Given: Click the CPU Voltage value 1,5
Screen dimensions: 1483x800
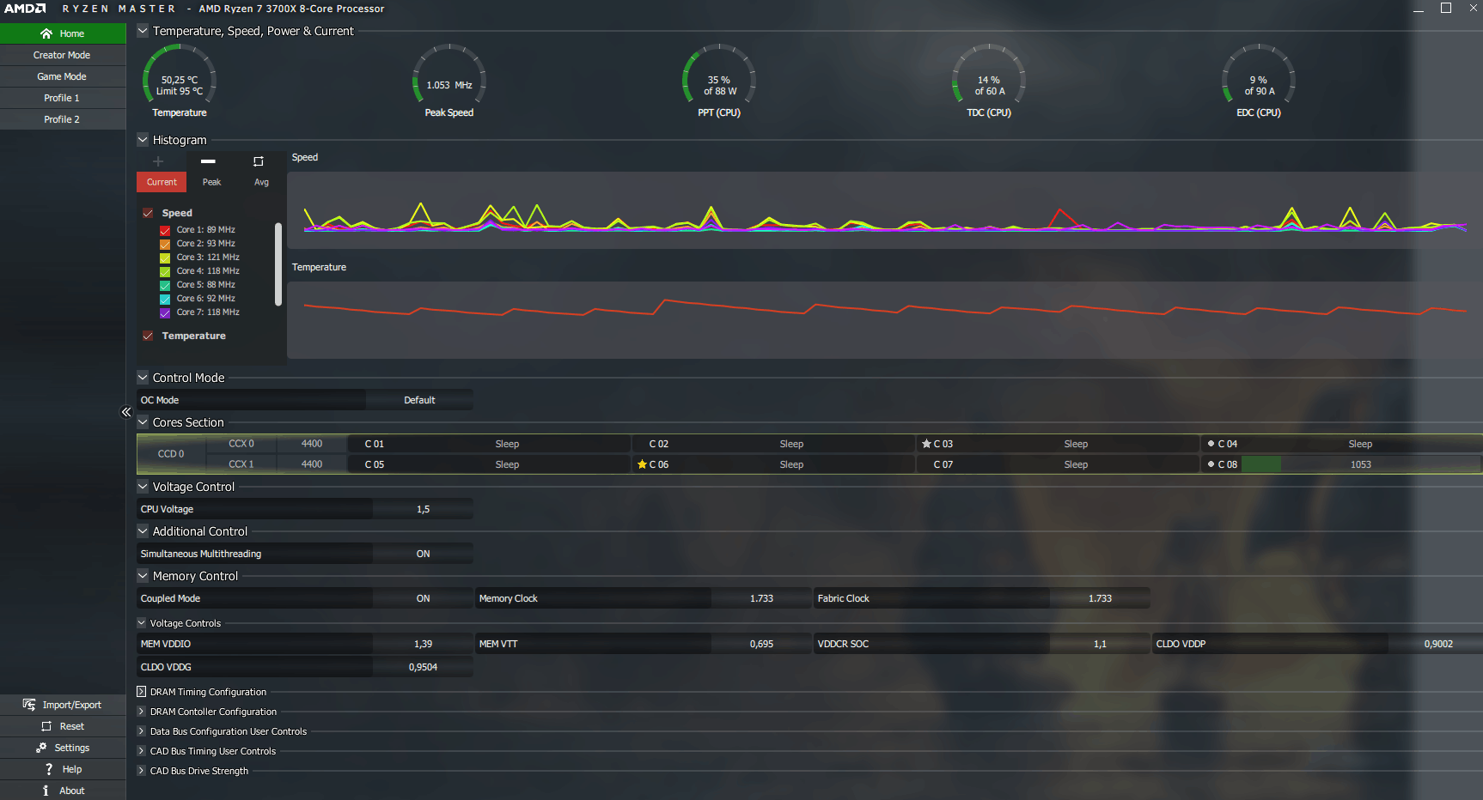Looking at the screenshot, I should tap(423, 509).
